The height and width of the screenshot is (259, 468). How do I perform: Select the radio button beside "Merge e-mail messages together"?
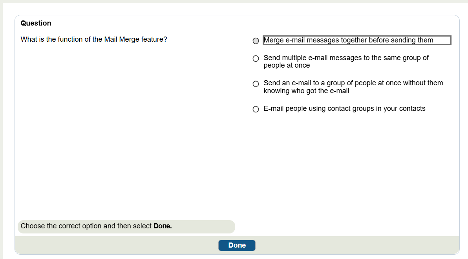click(256, 40)
